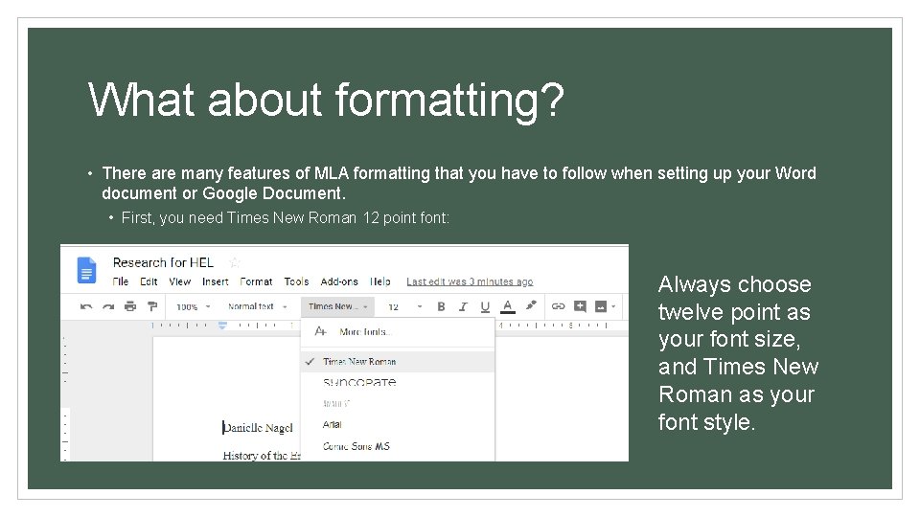920x517 pixels.
Task: Click the Last edit was 3 minutes ago link
Action: coord(470,281)
